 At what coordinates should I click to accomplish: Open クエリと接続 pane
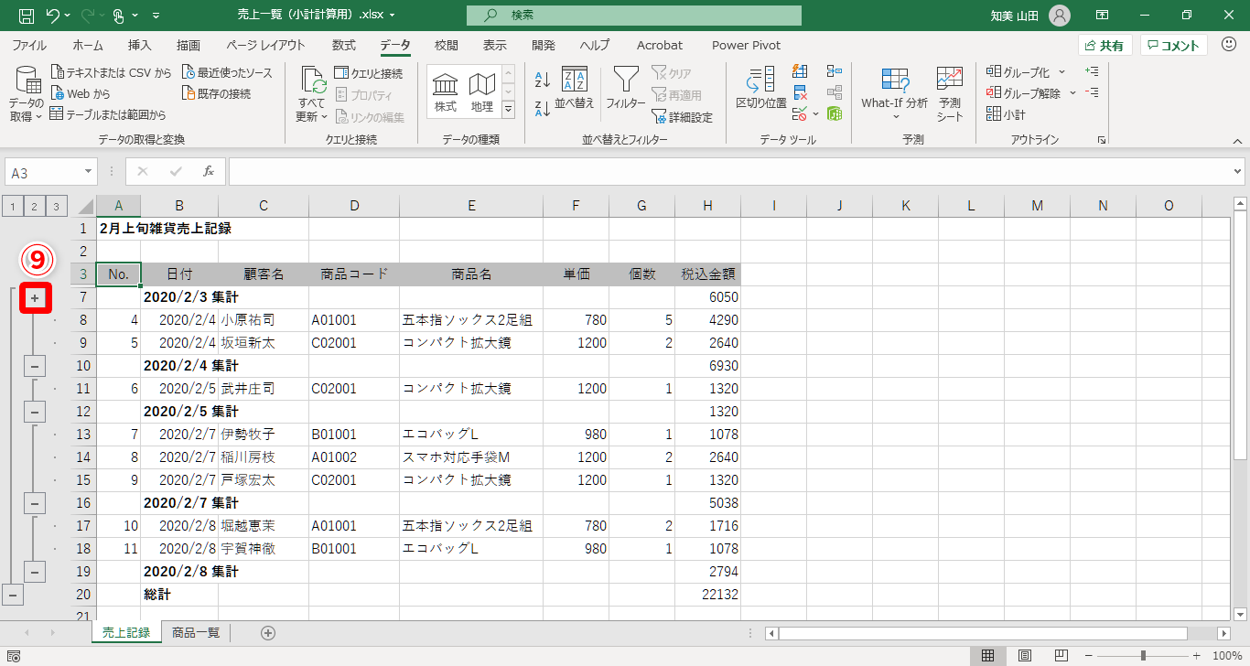368,73
